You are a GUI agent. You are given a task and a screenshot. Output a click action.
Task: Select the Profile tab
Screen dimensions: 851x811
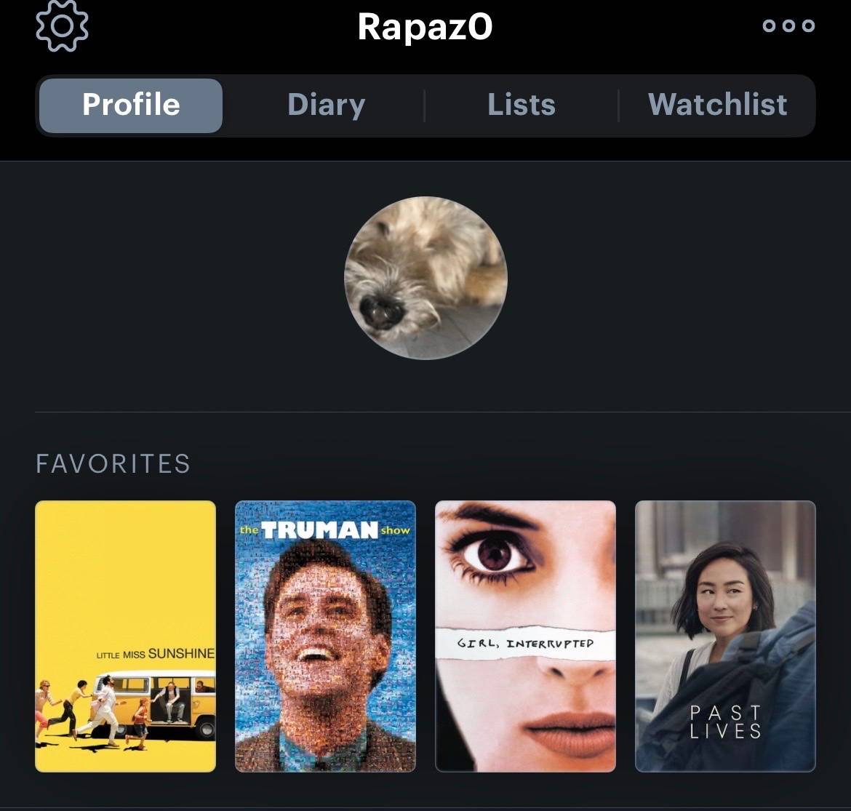point(131,105)
